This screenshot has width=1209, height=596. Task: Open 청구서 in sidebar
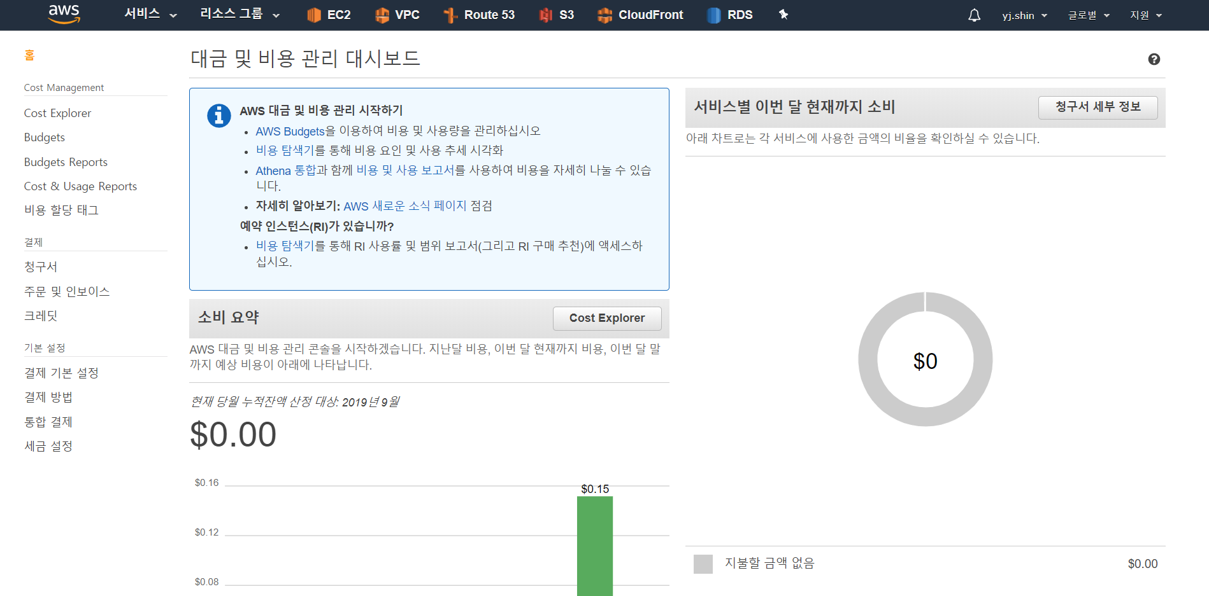point(41,267)
